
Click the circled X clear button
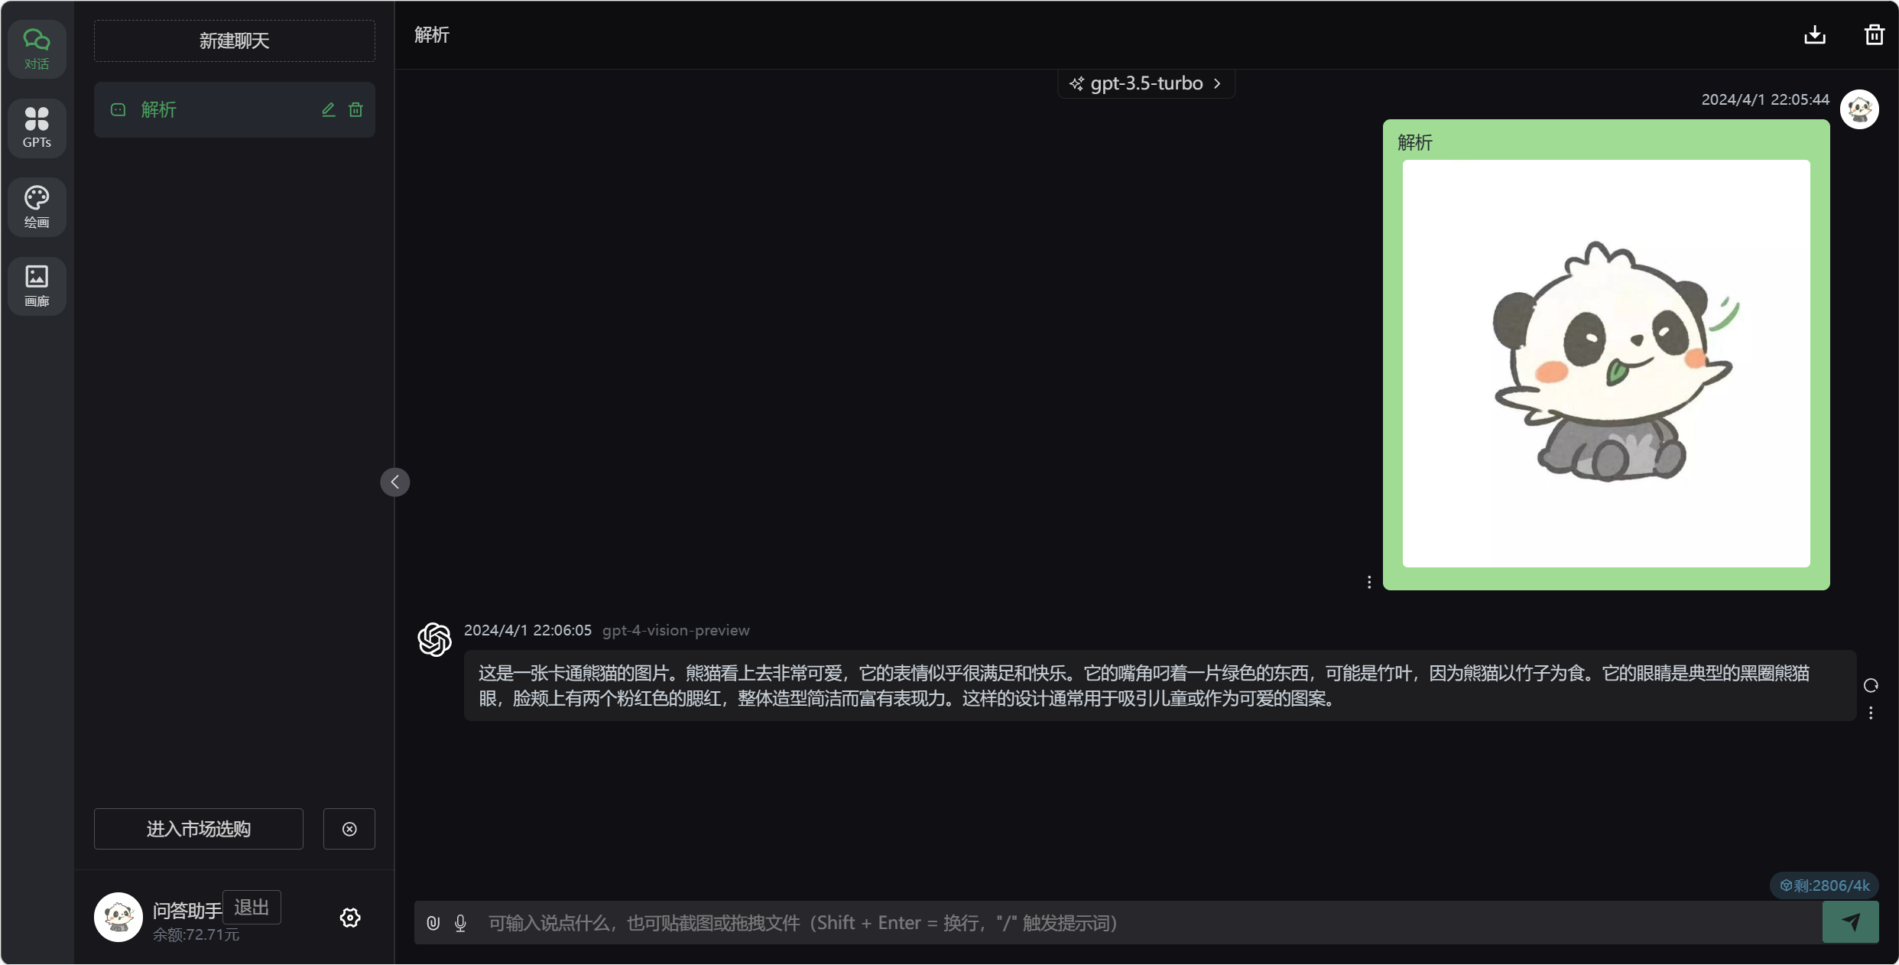(x=349, y=829)
